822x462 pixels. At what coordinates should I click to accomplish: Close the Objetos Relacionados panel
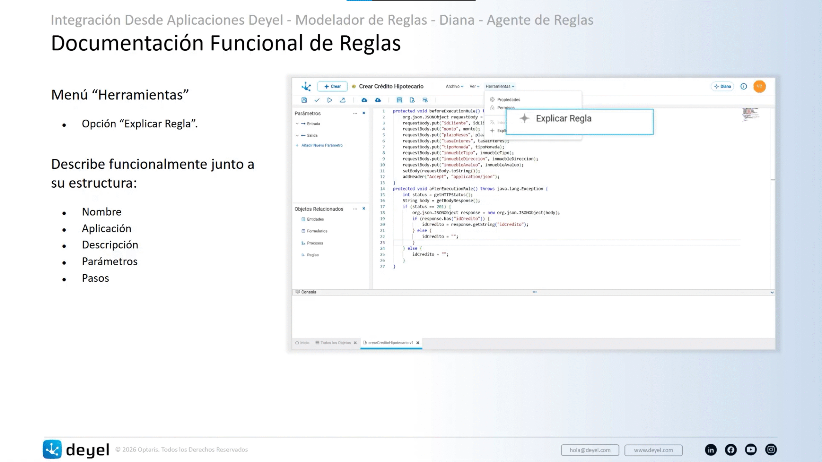pyautogui.click(x=364, y=209)
